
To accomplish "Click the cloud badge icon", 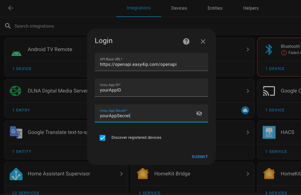I will [x=245, y=110].
